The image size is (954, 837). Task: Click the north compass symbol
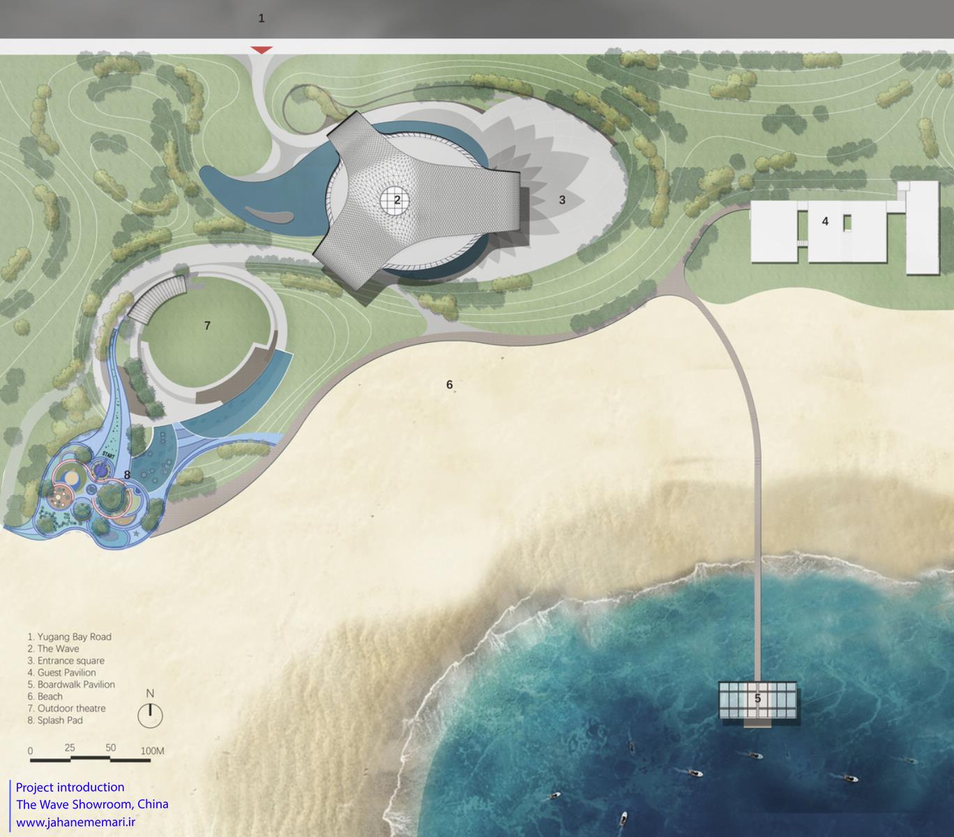click(x=150, y=716)
